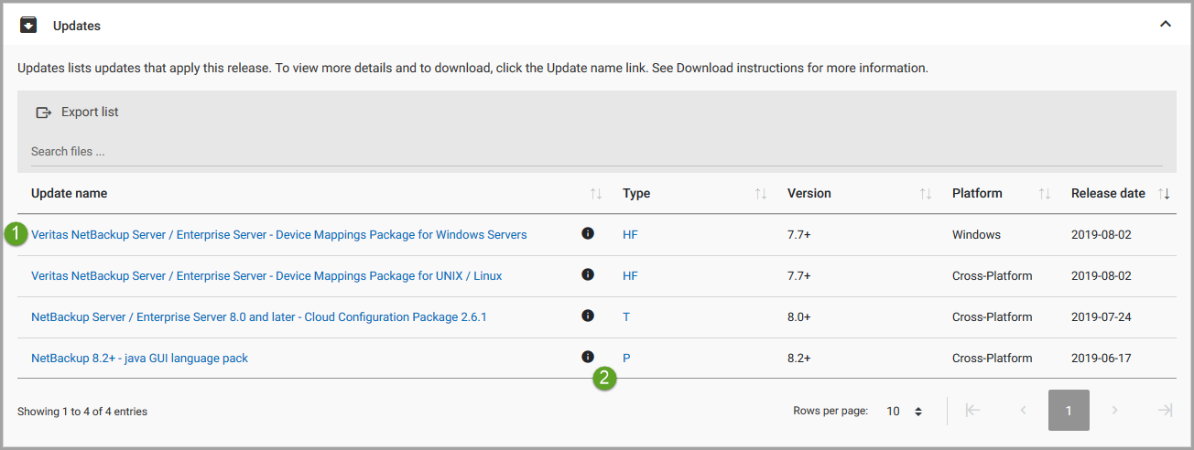The height and width of the screenshot is (450, 1194).
Task: Click release date 2019-06-17
Action: click(x=1102, y=359)
